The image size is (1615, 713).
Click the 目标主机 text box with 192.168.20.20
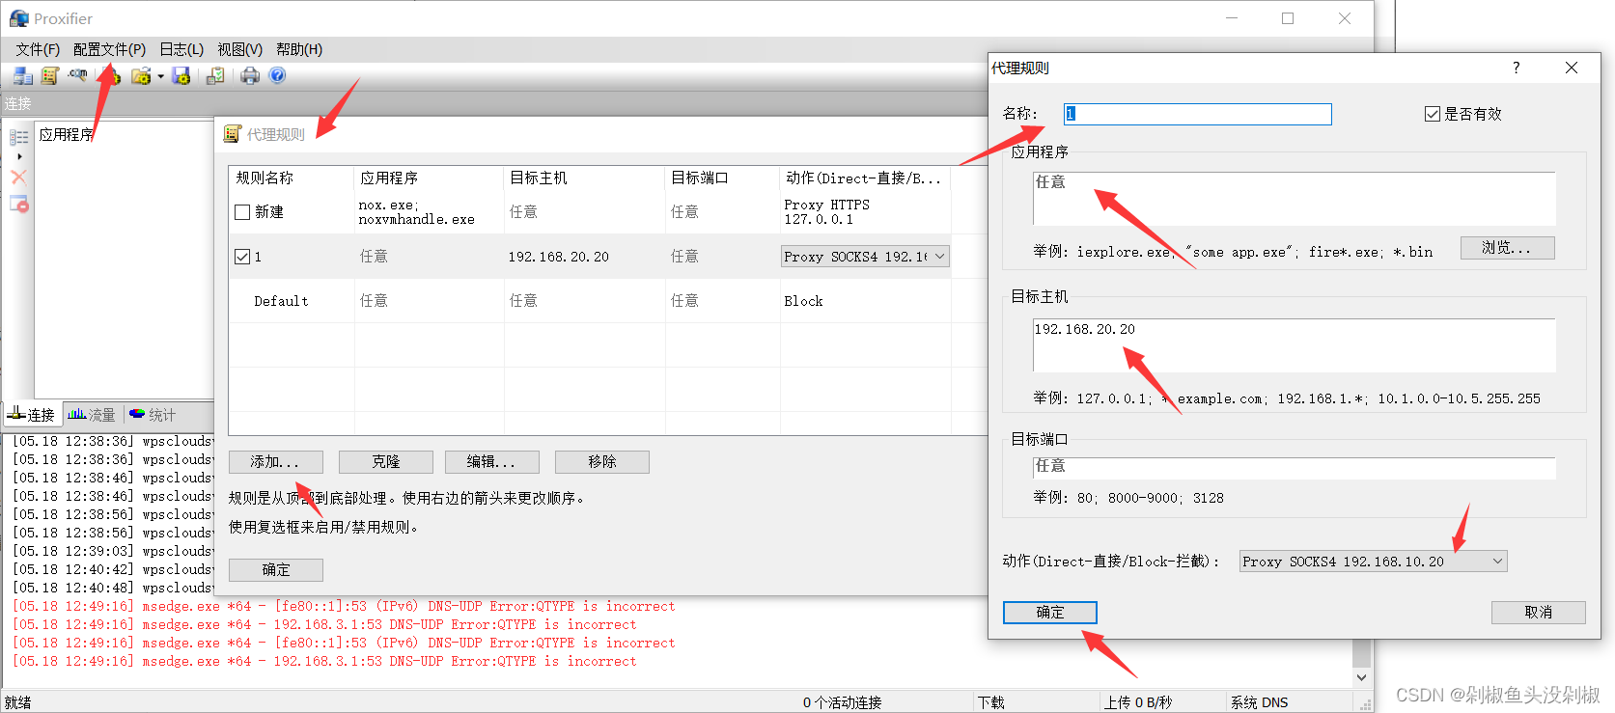[x=1294, y=345]
